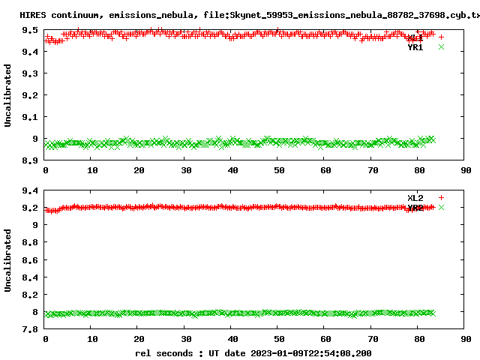
Task: Click the plot title with file name
Action: pos(250,15)
